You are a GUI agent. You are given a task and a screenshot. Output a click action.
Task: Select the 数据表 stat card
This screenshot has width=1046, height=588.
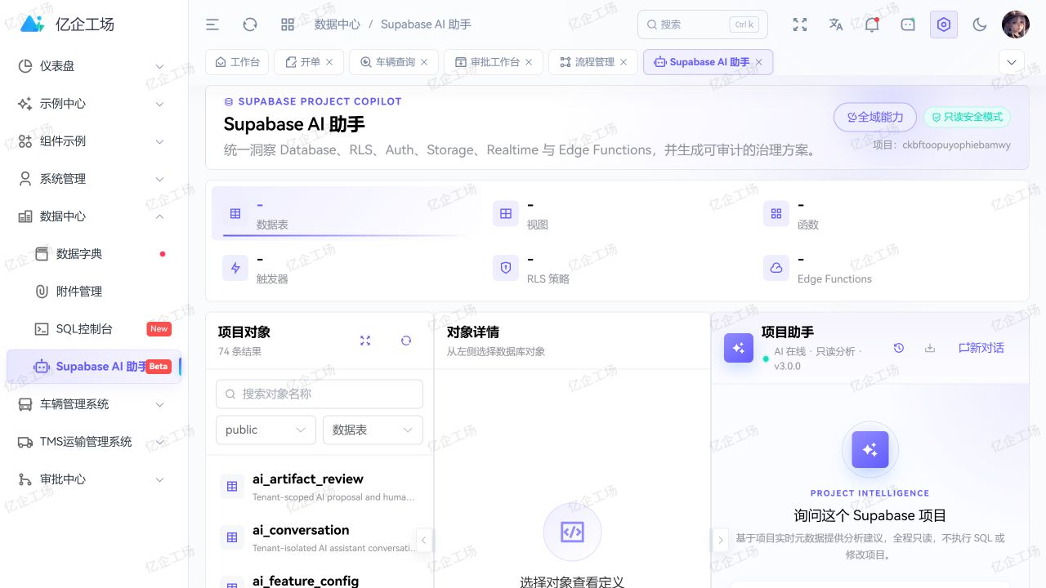point(346,213)
